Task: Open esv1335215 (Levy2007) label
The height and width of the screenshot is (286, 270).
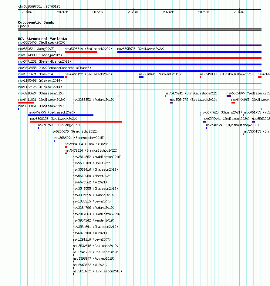Action: tap(92, 201)
